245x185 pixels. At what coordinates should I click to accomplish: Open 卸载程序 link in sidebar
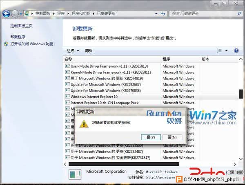click(x=18, y=37)
